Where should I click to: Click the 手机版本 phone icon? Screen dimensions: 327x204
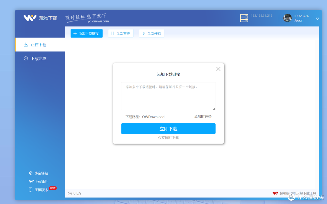pos(31,190)
